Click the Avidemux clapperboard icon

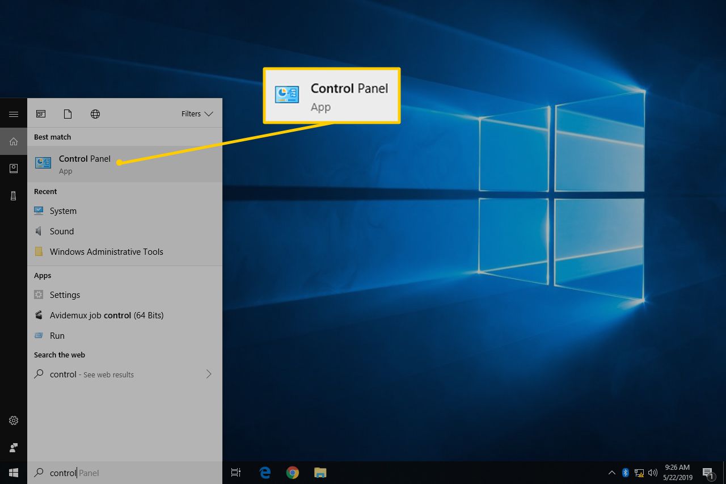click(x=39, y=315)
